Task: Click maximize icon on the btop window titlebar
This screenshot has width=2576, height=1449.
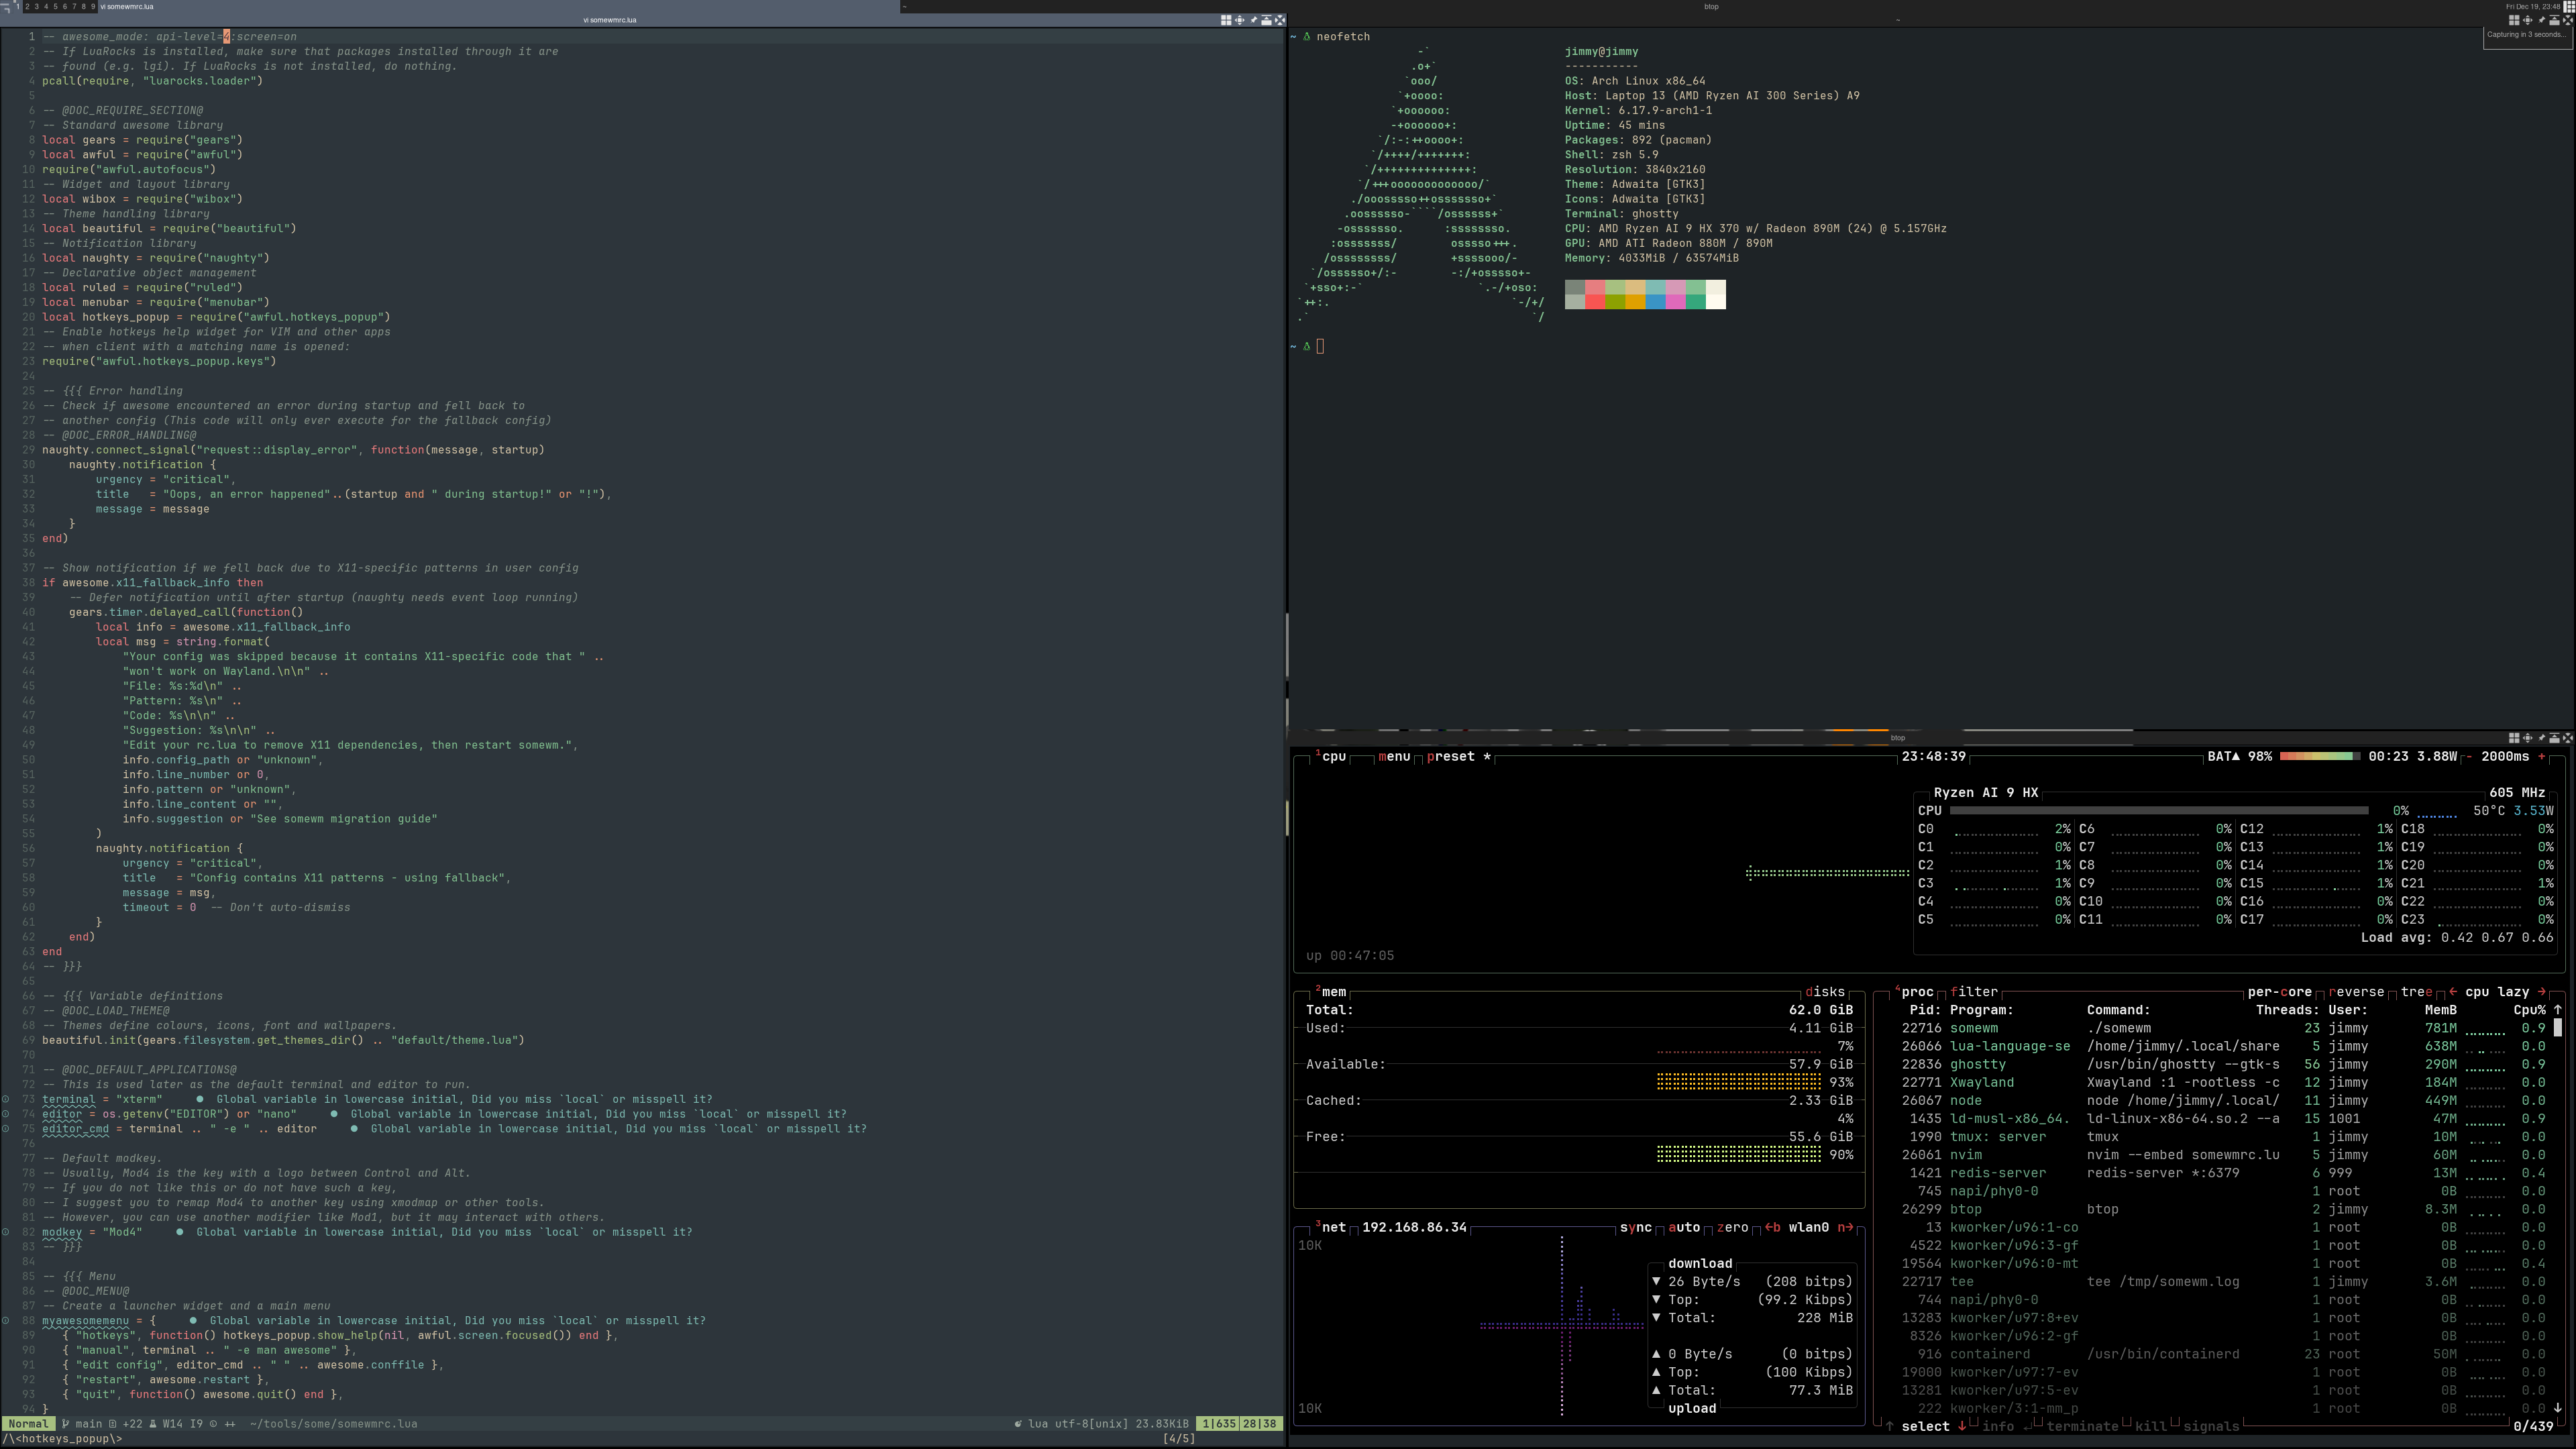Action: 2528,738
